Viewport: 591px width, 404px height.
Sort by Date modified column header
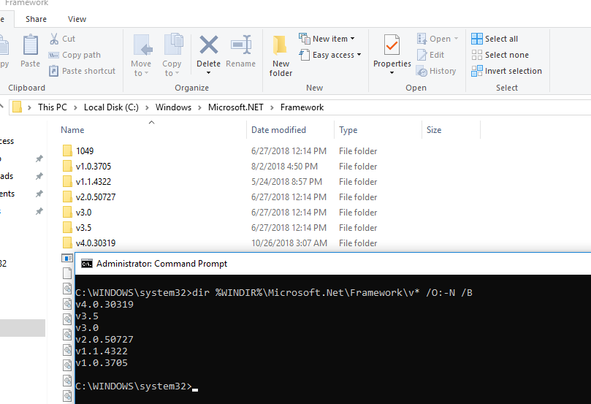tap(278, 130)
